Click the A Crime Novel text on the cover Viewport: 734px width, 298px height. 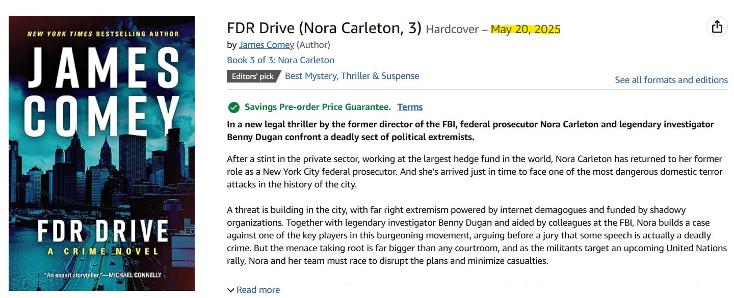101,250
